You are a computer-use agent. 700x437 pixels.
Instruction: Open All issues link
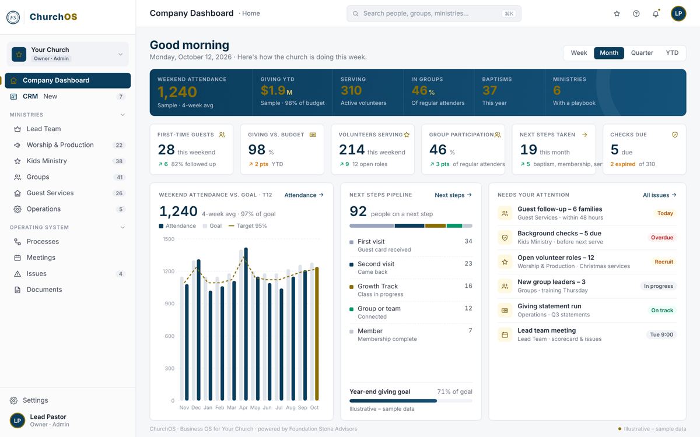click(660, 195)
